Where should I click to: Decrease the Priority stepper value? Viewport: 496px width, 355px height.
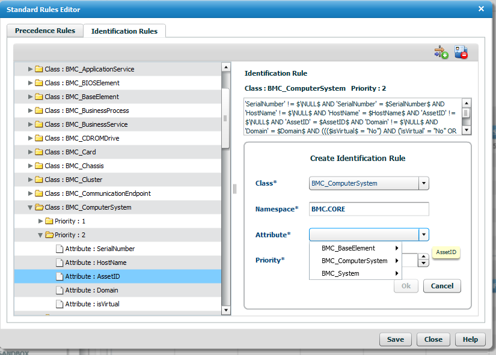[x=423, y=263]
